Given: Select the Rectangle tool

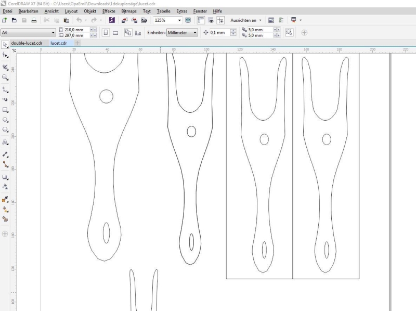Looking at the screenshot, I should 5,110.
